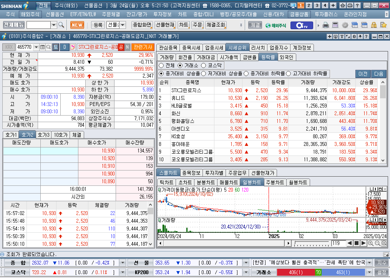Viewport: 390px width, 278px height.
Task: Click the chart bar count field 119
Action: [338, 243]
